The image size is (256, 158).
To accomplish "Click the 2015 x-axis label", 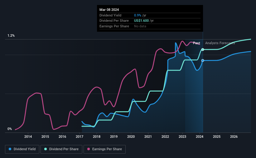I will pyautogui.click(x=45, y=137).
